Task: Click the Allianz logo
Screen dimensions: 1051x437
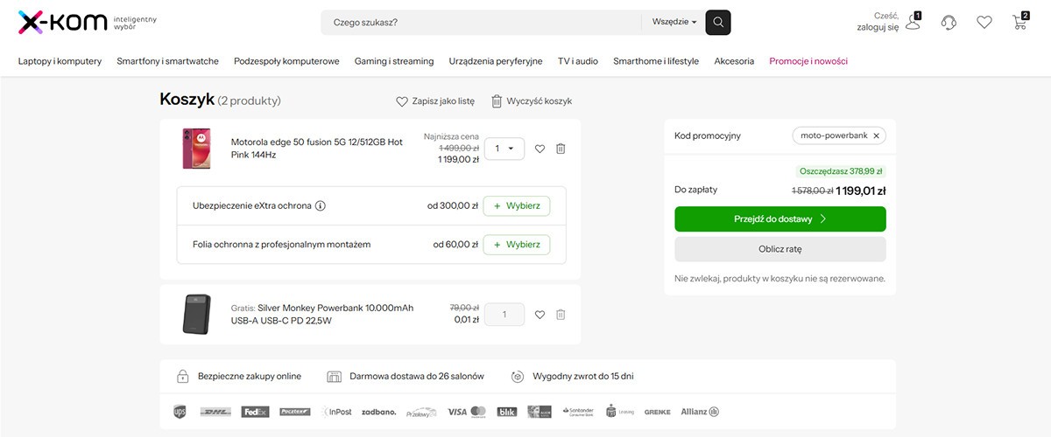Action: click(700, 412)
